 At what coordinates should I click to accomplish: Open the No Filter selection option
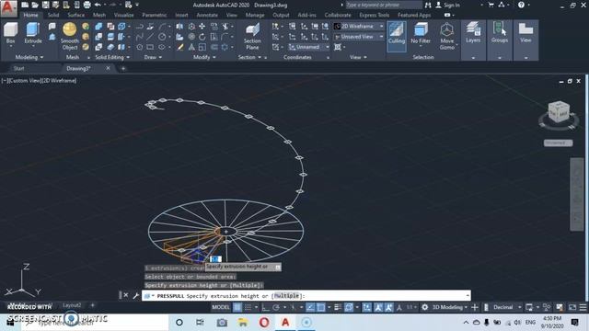(421, 34)
